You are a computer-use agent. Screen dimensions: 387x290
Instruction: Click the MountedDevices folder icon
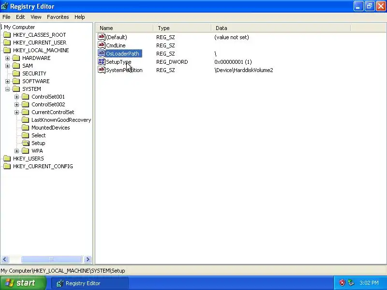pyautogui.click(x=26, y=128)
